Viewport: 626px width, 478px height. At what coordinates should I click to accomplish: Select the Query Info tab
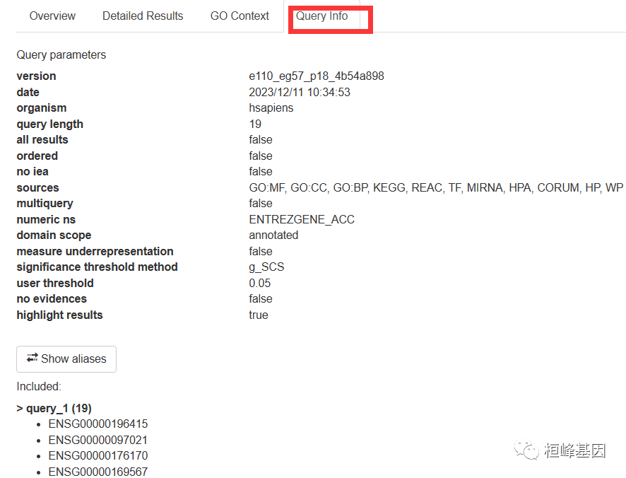click(x=321, y=16)
